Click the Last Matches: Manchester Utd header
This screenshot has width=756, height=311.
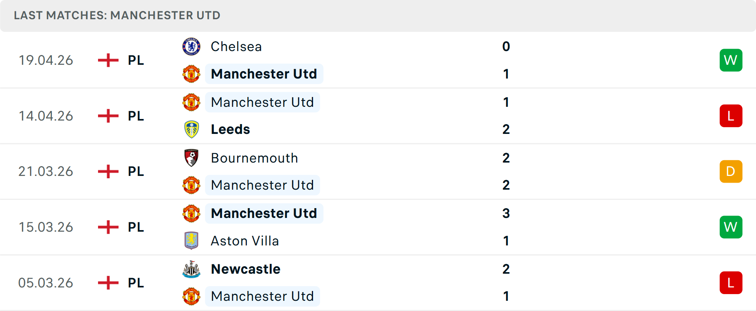117,15
